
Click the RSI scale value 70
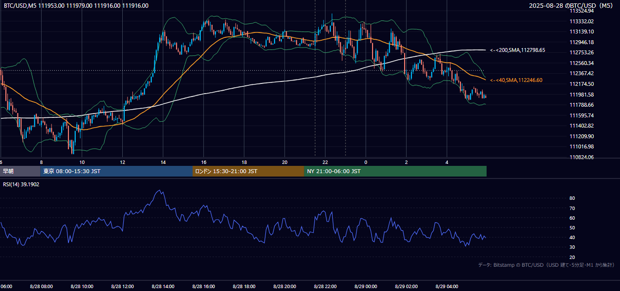[x=572, y=208]
